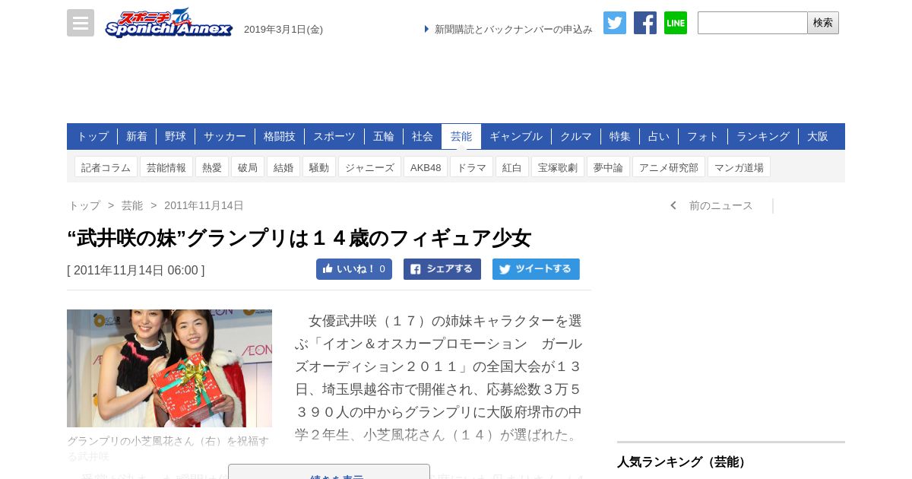Open the article photo thumbnail
Viewport: 912px width, 479px height.
(169, 368)
